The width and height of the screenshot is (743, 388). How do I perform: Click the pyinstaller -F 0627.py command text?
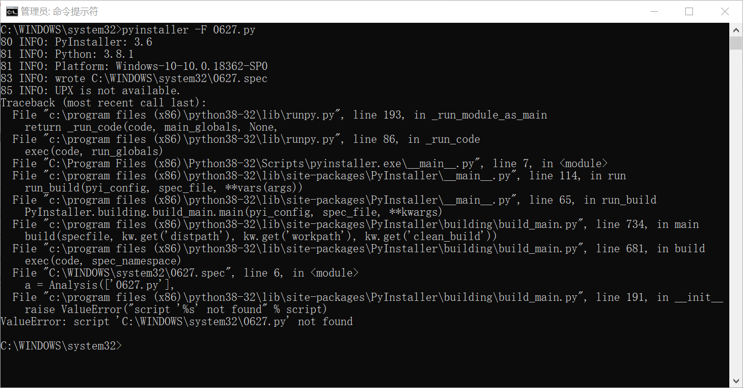point(189,30)
